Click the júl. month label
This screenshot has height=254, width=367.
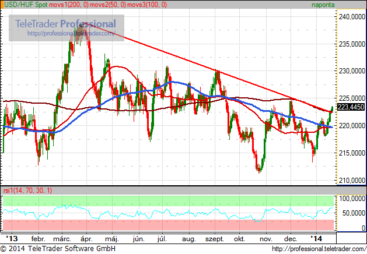coord(162,239)
